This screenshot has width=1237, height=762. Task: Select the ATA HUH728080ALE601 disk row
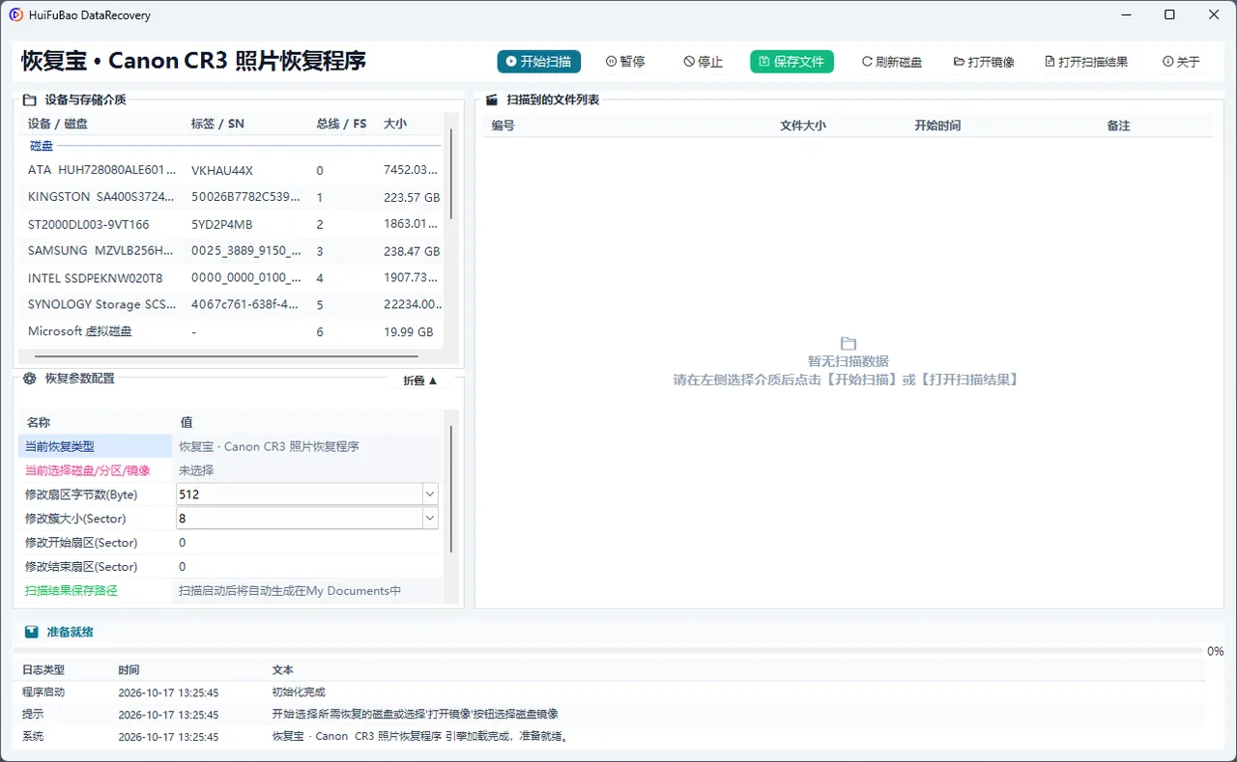[x=232, y=170]
